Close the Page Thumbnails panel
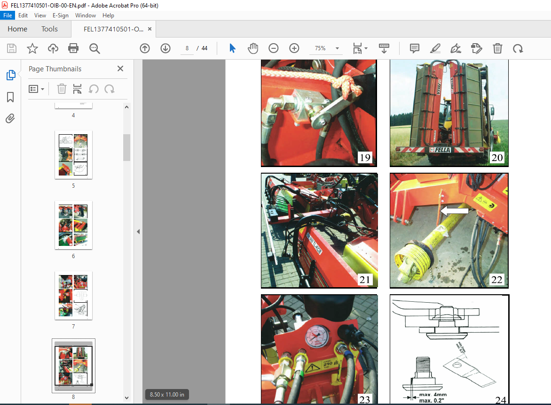This screenshot has height=405, width=551. 120,69
